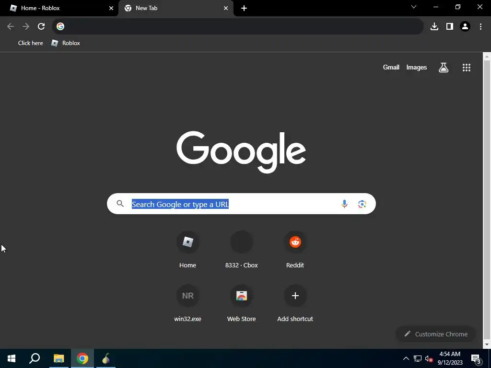Open a new tab with plus button
This screenshot has height=368, width=491.
pyautogui.click(x=244, y=8)
